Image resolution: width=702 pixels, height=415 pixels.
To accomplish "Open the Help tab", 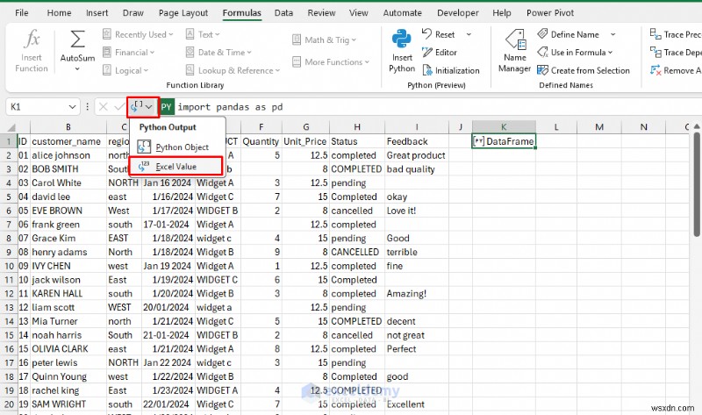I will [x=501, y=12].
